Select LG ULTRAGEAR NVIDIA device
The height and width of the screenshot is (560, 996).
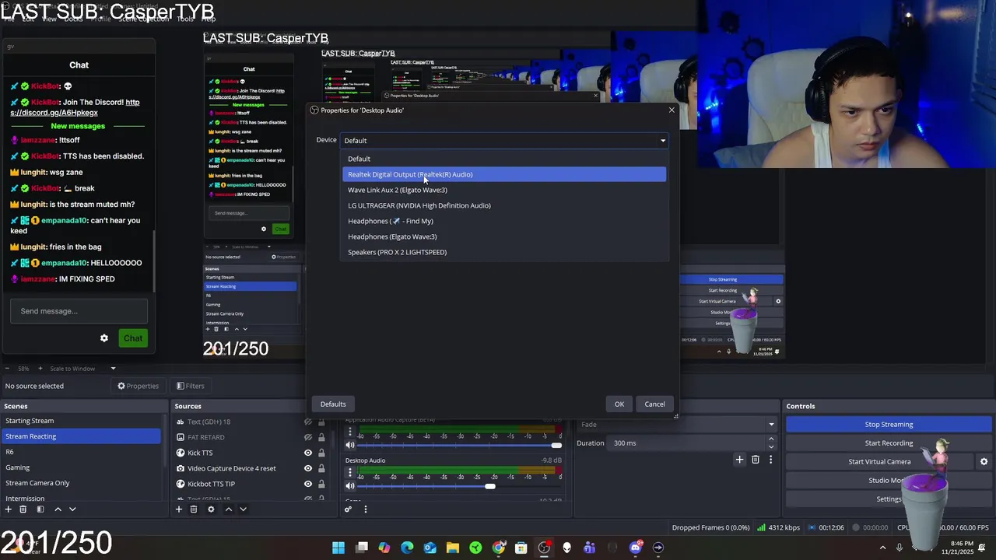504,205
